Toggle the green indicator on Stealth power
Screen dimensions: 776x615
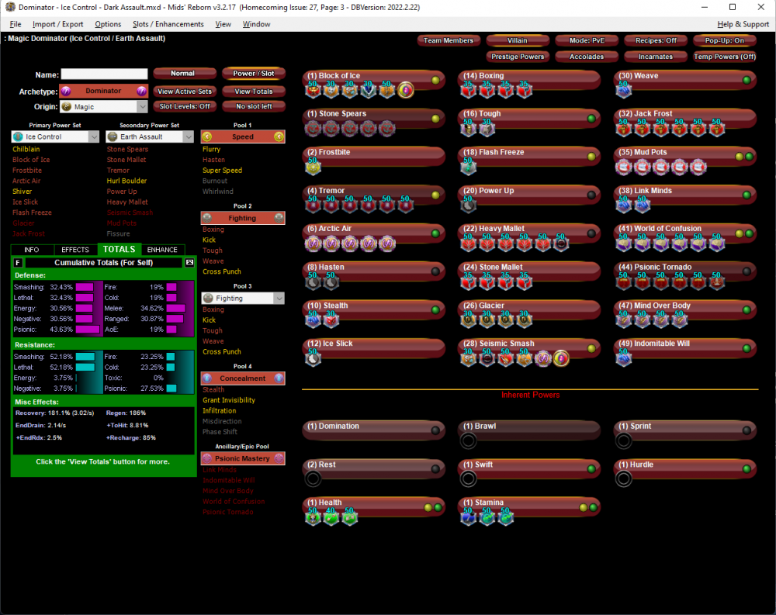(x=435, y=310)
